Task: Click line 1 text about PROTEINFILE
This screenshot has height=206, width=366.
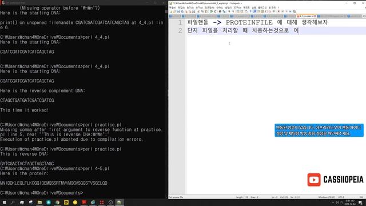Action: pos(257,22)
